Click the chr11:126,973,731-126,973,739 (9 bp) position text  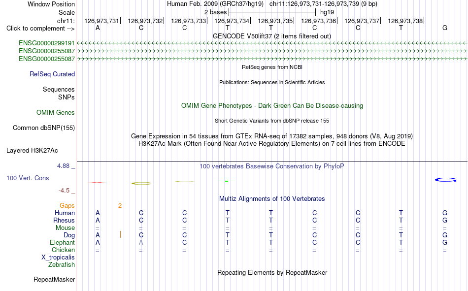coord(323,4)
